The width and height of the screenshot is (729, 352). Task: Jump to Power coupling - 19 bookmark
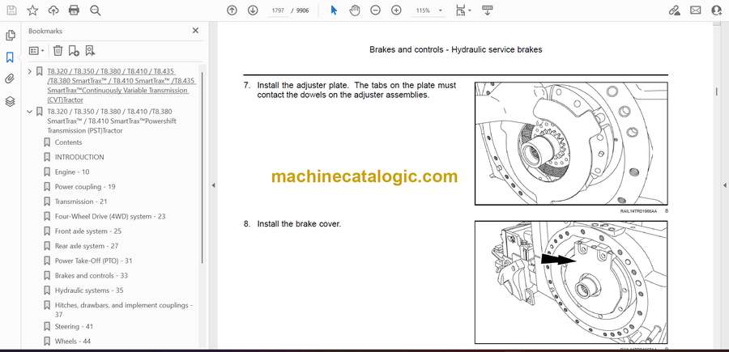pyautogui.click(x=85, y=187)
